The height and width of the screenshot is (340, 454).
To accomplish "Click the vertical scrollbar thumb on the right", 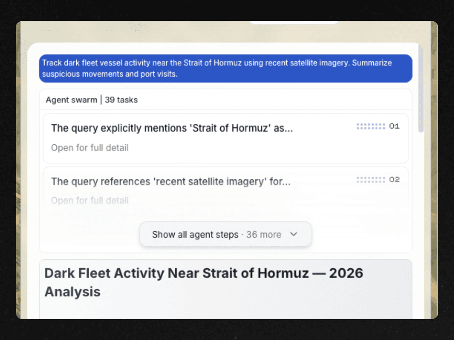I will [421, 88].
